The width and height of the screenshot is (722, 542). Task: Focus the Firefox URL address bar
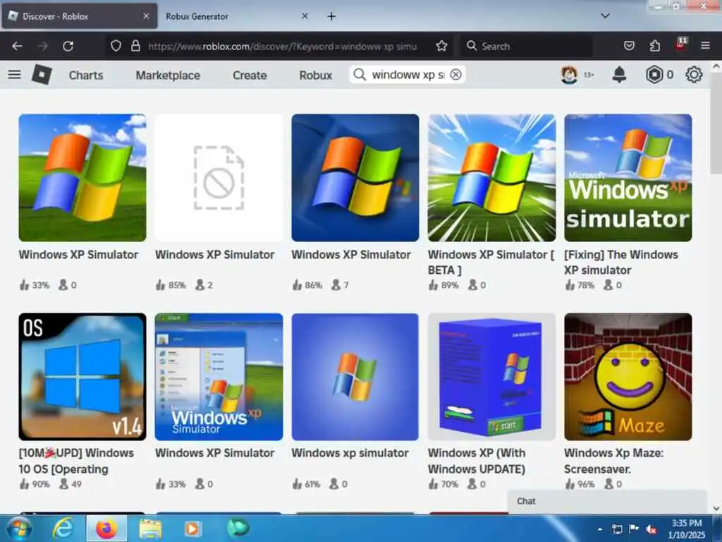(x=282, y=46)
